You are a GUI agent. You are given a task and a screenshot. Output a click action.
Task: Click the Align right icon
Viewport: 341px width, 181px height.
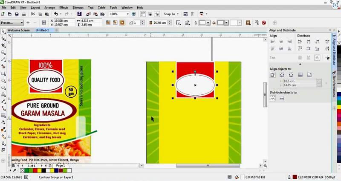pyautogui.click(x=291, y=41)
